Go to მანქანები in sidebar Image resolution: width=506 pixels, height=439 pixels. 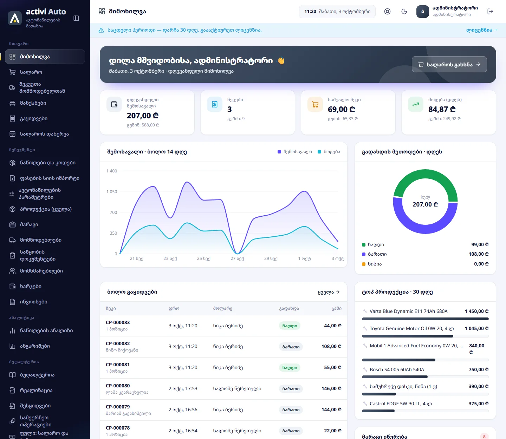click(45, 103)
